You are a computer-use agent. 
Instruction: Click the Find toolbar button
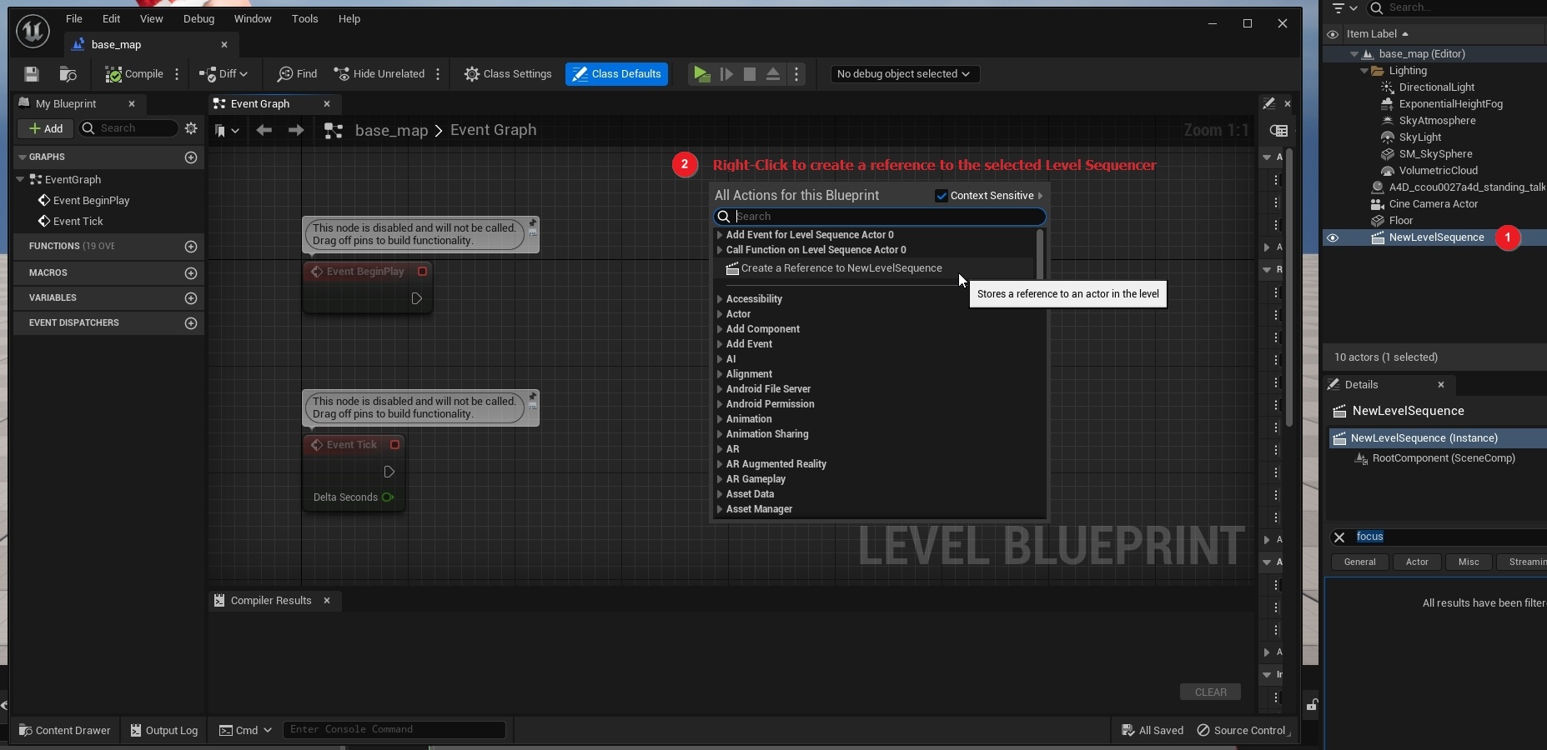(x=298, y=74)
